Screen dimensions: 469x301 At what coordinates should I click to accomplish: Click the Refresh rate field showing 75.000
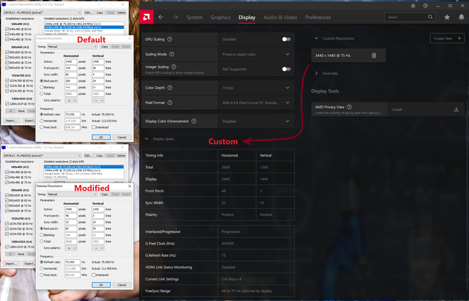pyautogui.click(x=72, y=262)
